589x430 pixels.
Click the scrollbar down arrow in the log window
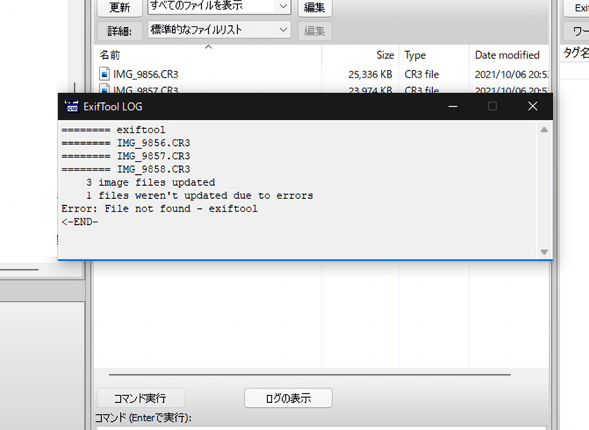(x=544, y=248)
